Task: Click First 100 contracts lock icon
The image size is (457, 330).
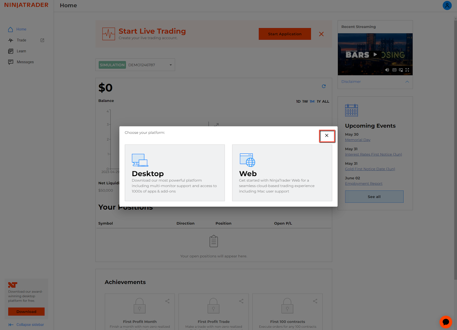Action: tap(287, 306)
